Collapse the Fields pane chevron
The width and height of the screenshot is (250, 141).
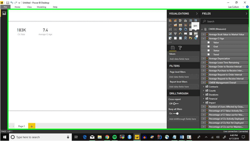[246, 13]
